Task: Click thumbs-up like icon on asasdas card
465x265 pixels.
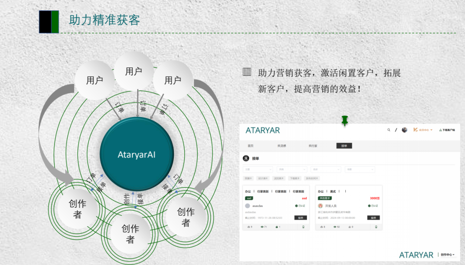Action: (276, 227)
